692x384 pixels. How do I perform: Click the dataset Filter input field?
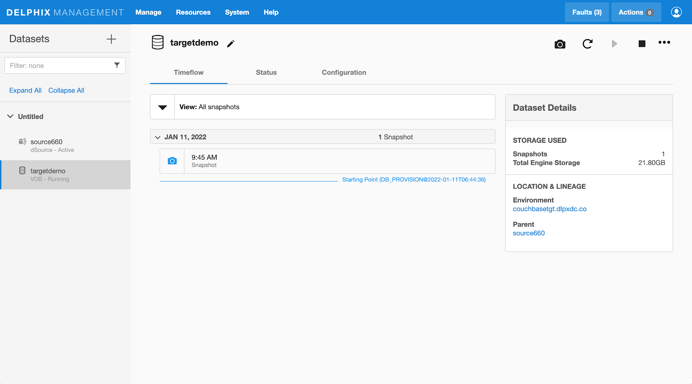tap(58, 66)
